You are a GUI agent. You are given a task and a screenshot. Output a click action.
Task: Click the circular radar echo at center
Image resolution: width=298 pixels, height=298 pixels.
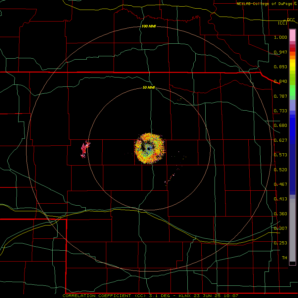click(x=150, y=148)
